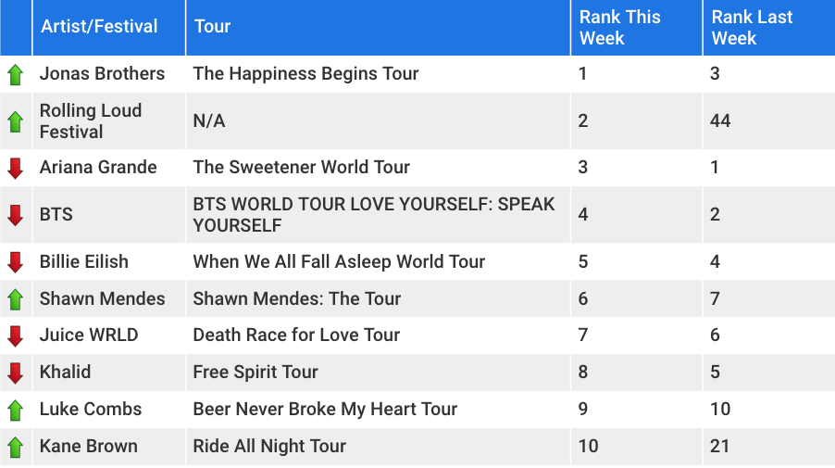Viewport: 835px width, 468px height.
Task: Click the red down arrow next to BTS
Action: click(x=16, y=215)
